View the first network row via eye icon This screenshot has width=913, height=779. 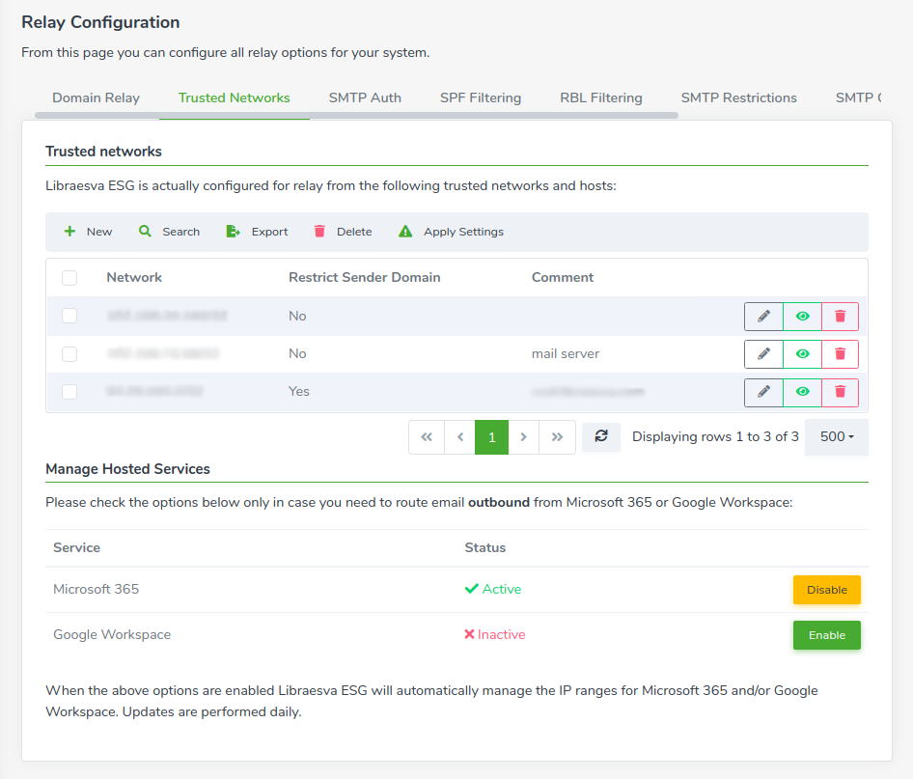[802, 317]
